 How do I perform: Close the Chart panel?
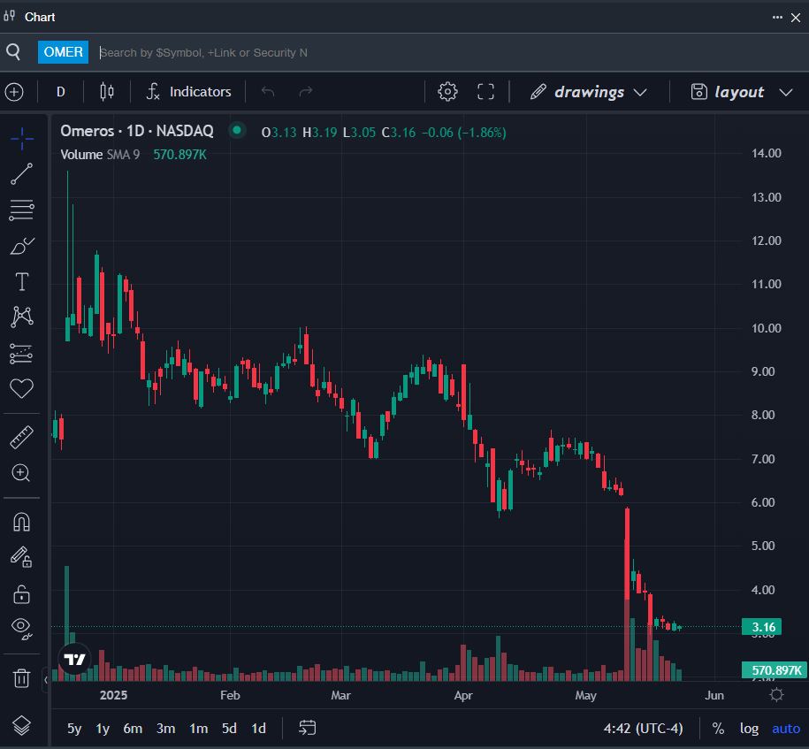click(796, 18)
